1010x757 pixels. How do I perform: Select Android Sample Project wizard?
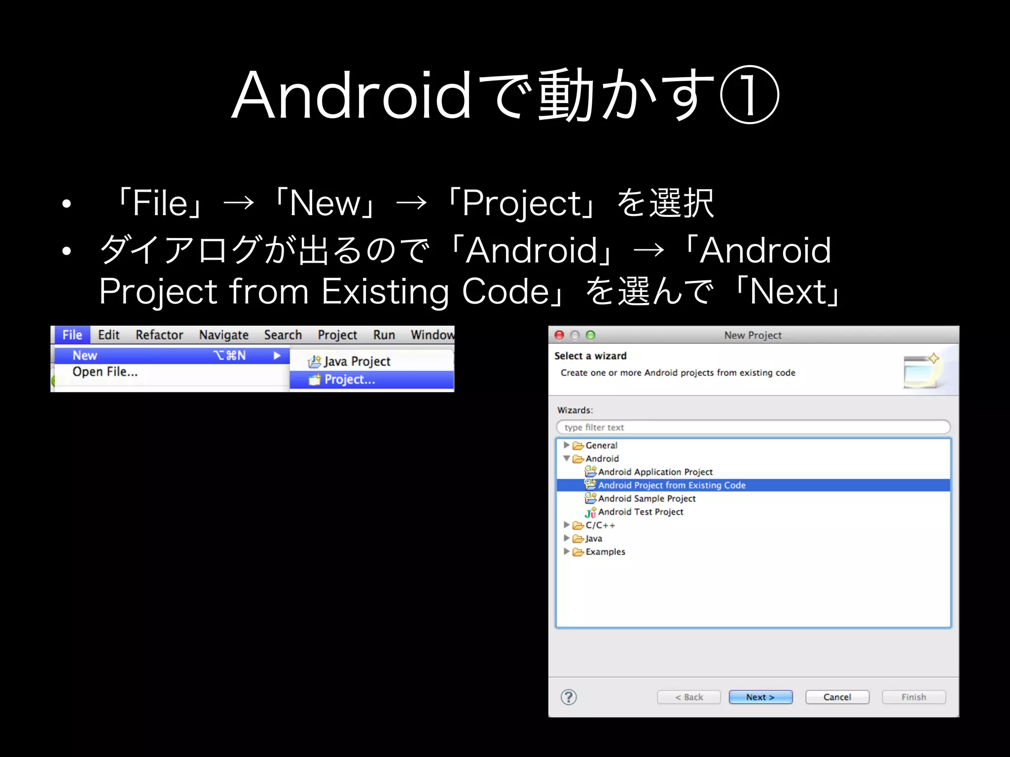point(647,499)
